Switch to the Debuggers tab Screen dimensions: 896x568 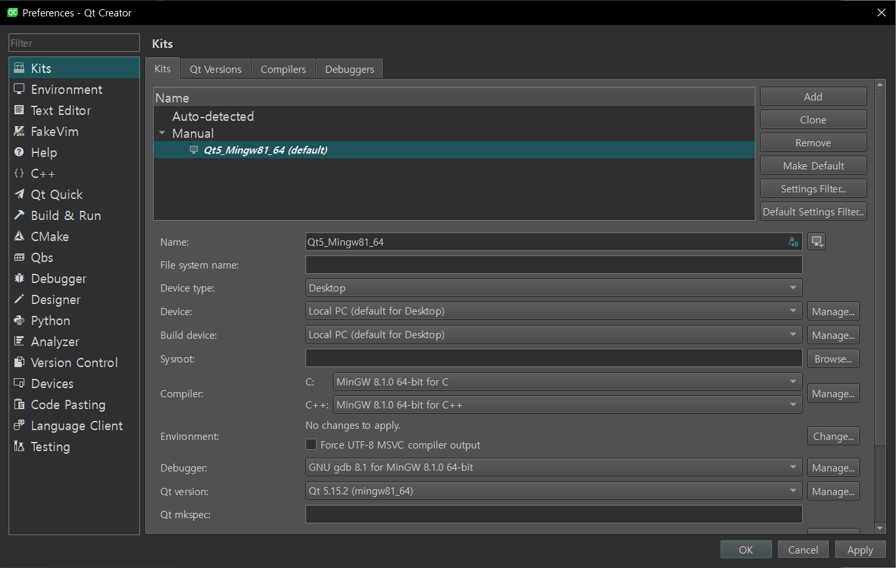[x=349, y=69]
